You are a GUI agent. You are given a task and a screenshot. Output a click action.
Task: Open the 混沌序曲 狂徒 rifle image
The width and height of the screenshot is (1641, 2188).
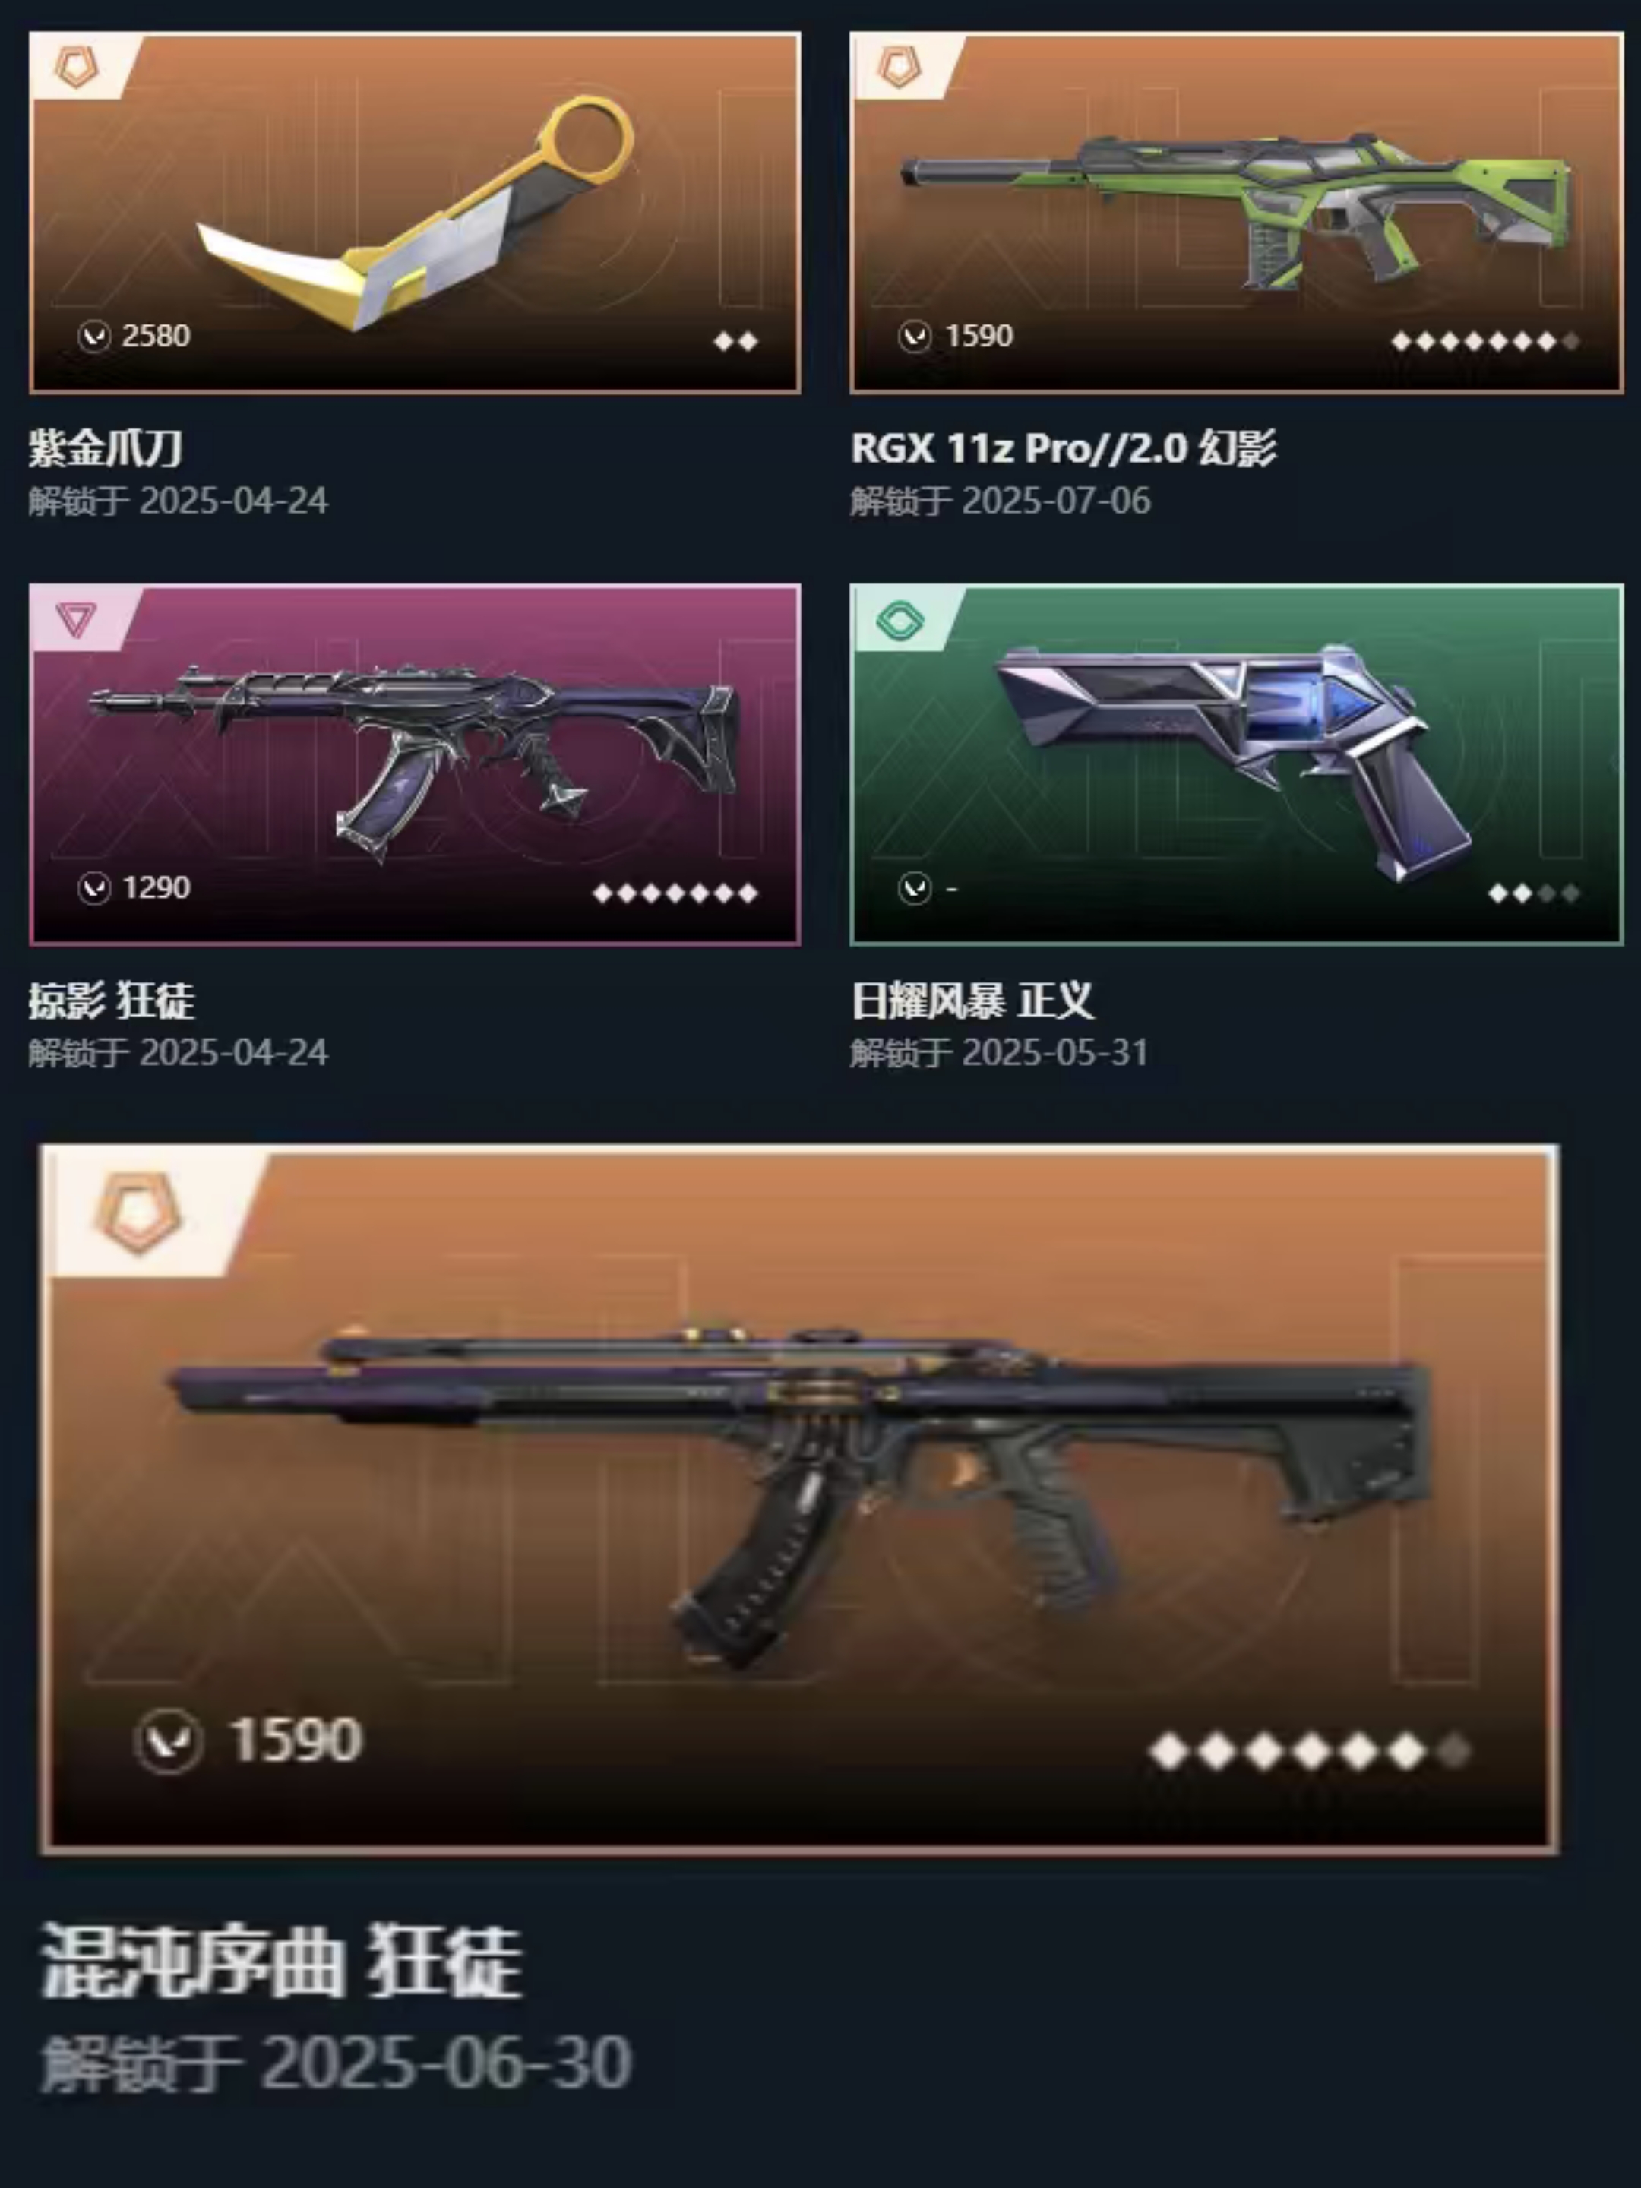799,1494
